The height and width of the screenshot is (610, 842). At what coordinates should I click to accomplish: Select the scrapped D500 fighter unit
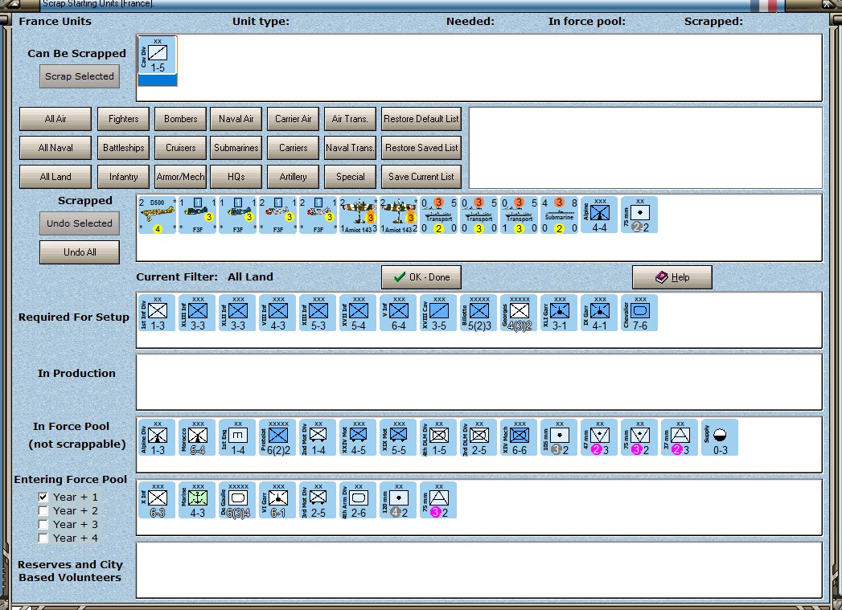click(x=157, y=215)
